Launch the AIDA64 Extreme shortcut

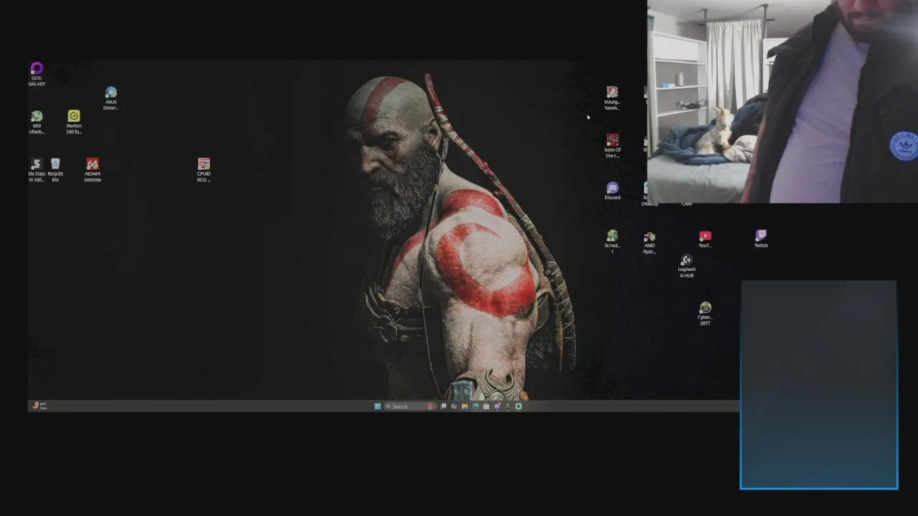click(x=93, y=170)
